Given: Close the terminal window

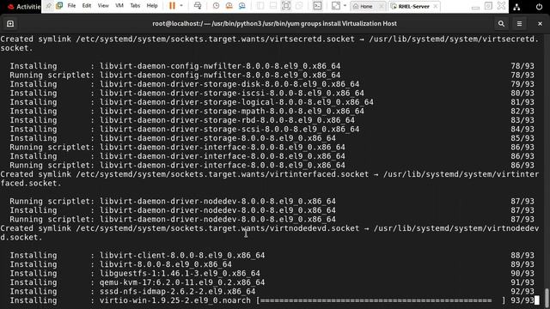Looking at the screenshot, I should click(x=540, y=23).
